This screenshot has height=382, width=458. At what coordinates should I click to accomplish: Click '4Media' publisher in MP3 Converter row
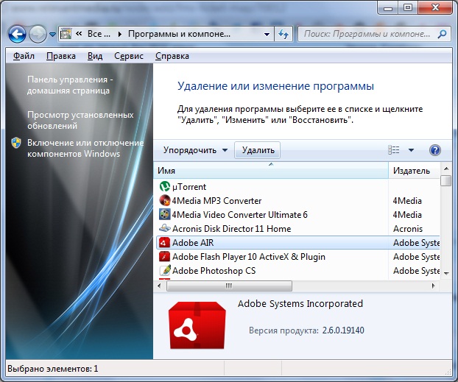pyautogui.click(x=407, y=201)
